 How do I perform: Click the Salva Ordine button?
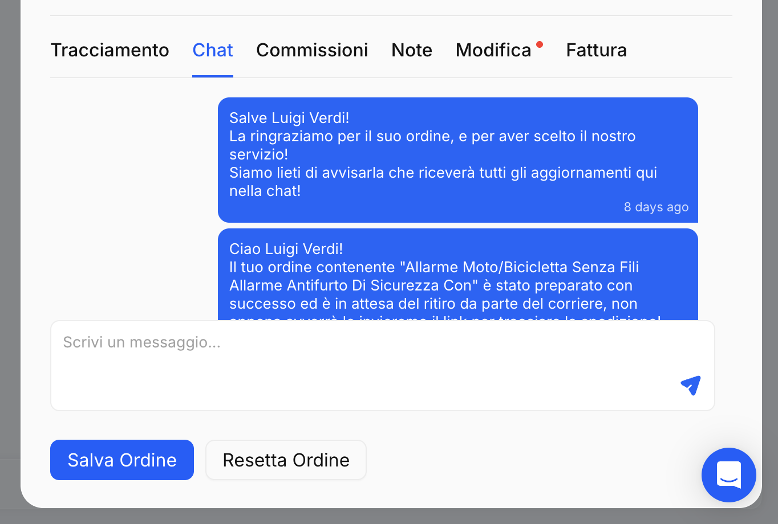pyautogui.click(x=122, y=460)
